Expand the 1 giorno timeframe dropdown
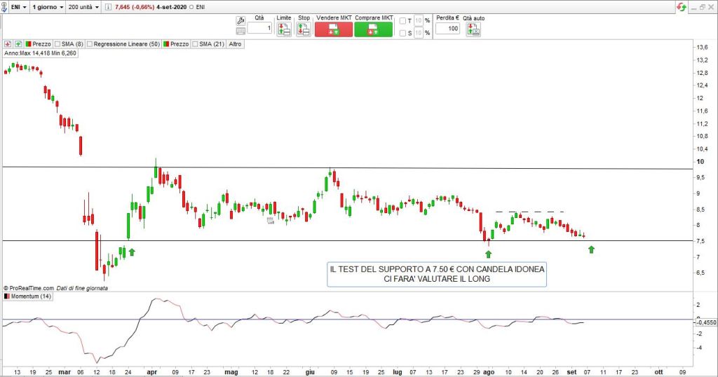The height and width of the screenshot is (377, 718). click(x=48, y=6)
